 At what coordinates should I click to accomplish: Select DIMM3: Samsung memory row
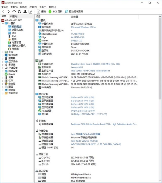pos(86,81)
